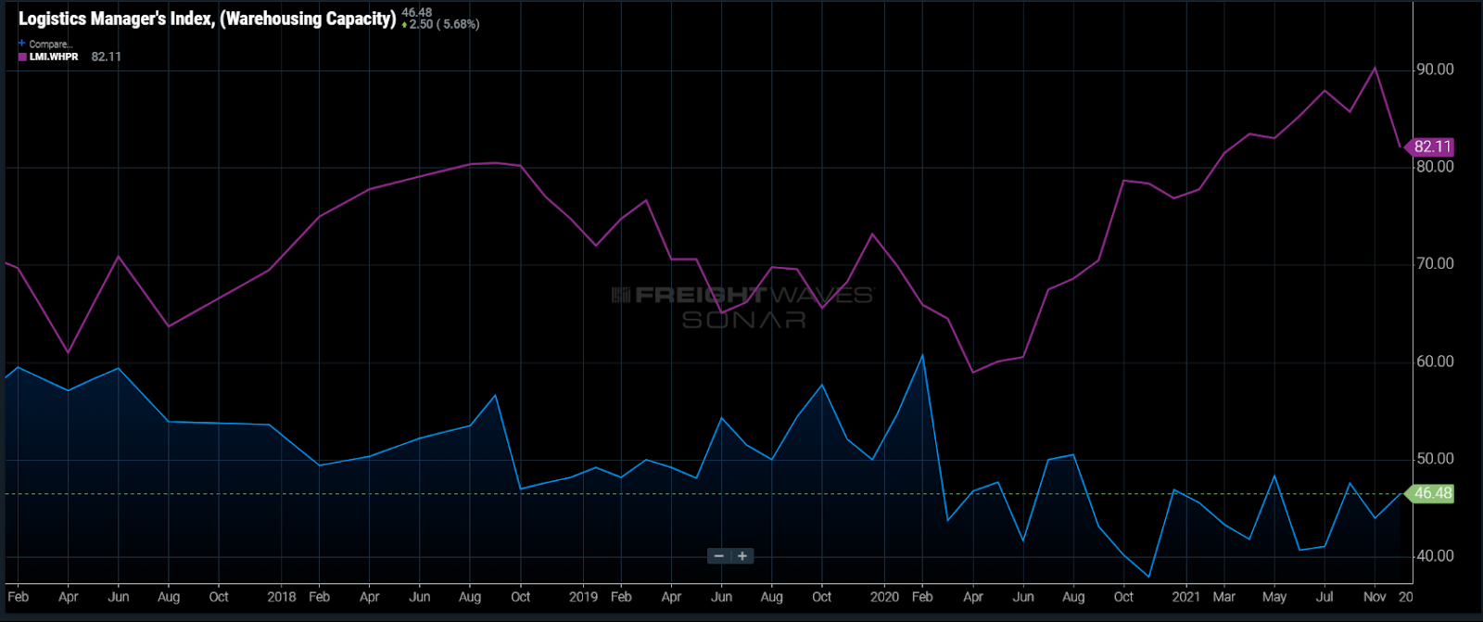Click the FreightWaves SONAR watermark logo
This screenshot has height=622, width=1483.
[x=742, y=307]
